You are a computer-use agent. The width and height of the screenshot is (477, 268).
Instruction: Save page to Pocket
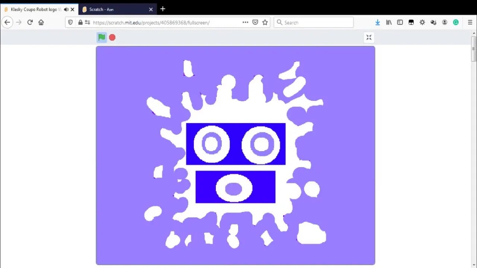coord(255,22)
